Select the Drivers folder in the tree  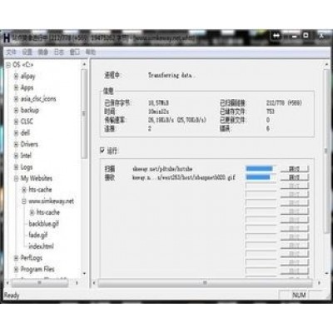coord(29,144)
